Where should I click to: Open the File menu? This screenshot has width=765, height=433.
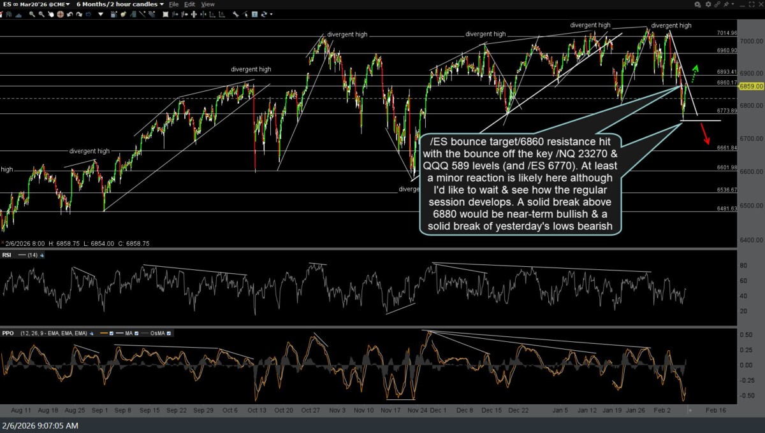click(173, 4)
